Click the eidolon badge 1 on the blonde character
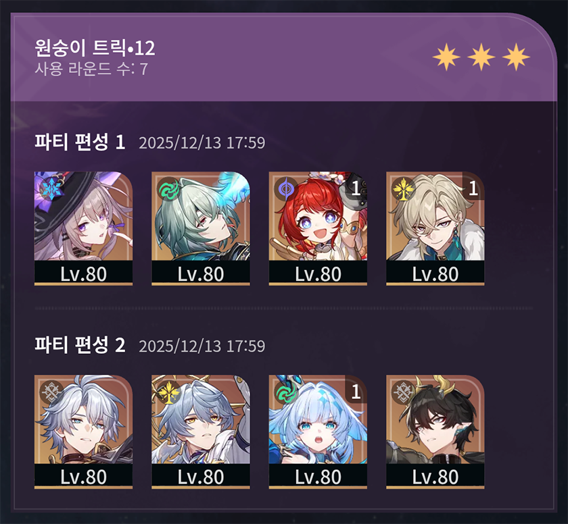Viewport: 568px width, 524px height. pyautogui.click(x=473, y=188)
